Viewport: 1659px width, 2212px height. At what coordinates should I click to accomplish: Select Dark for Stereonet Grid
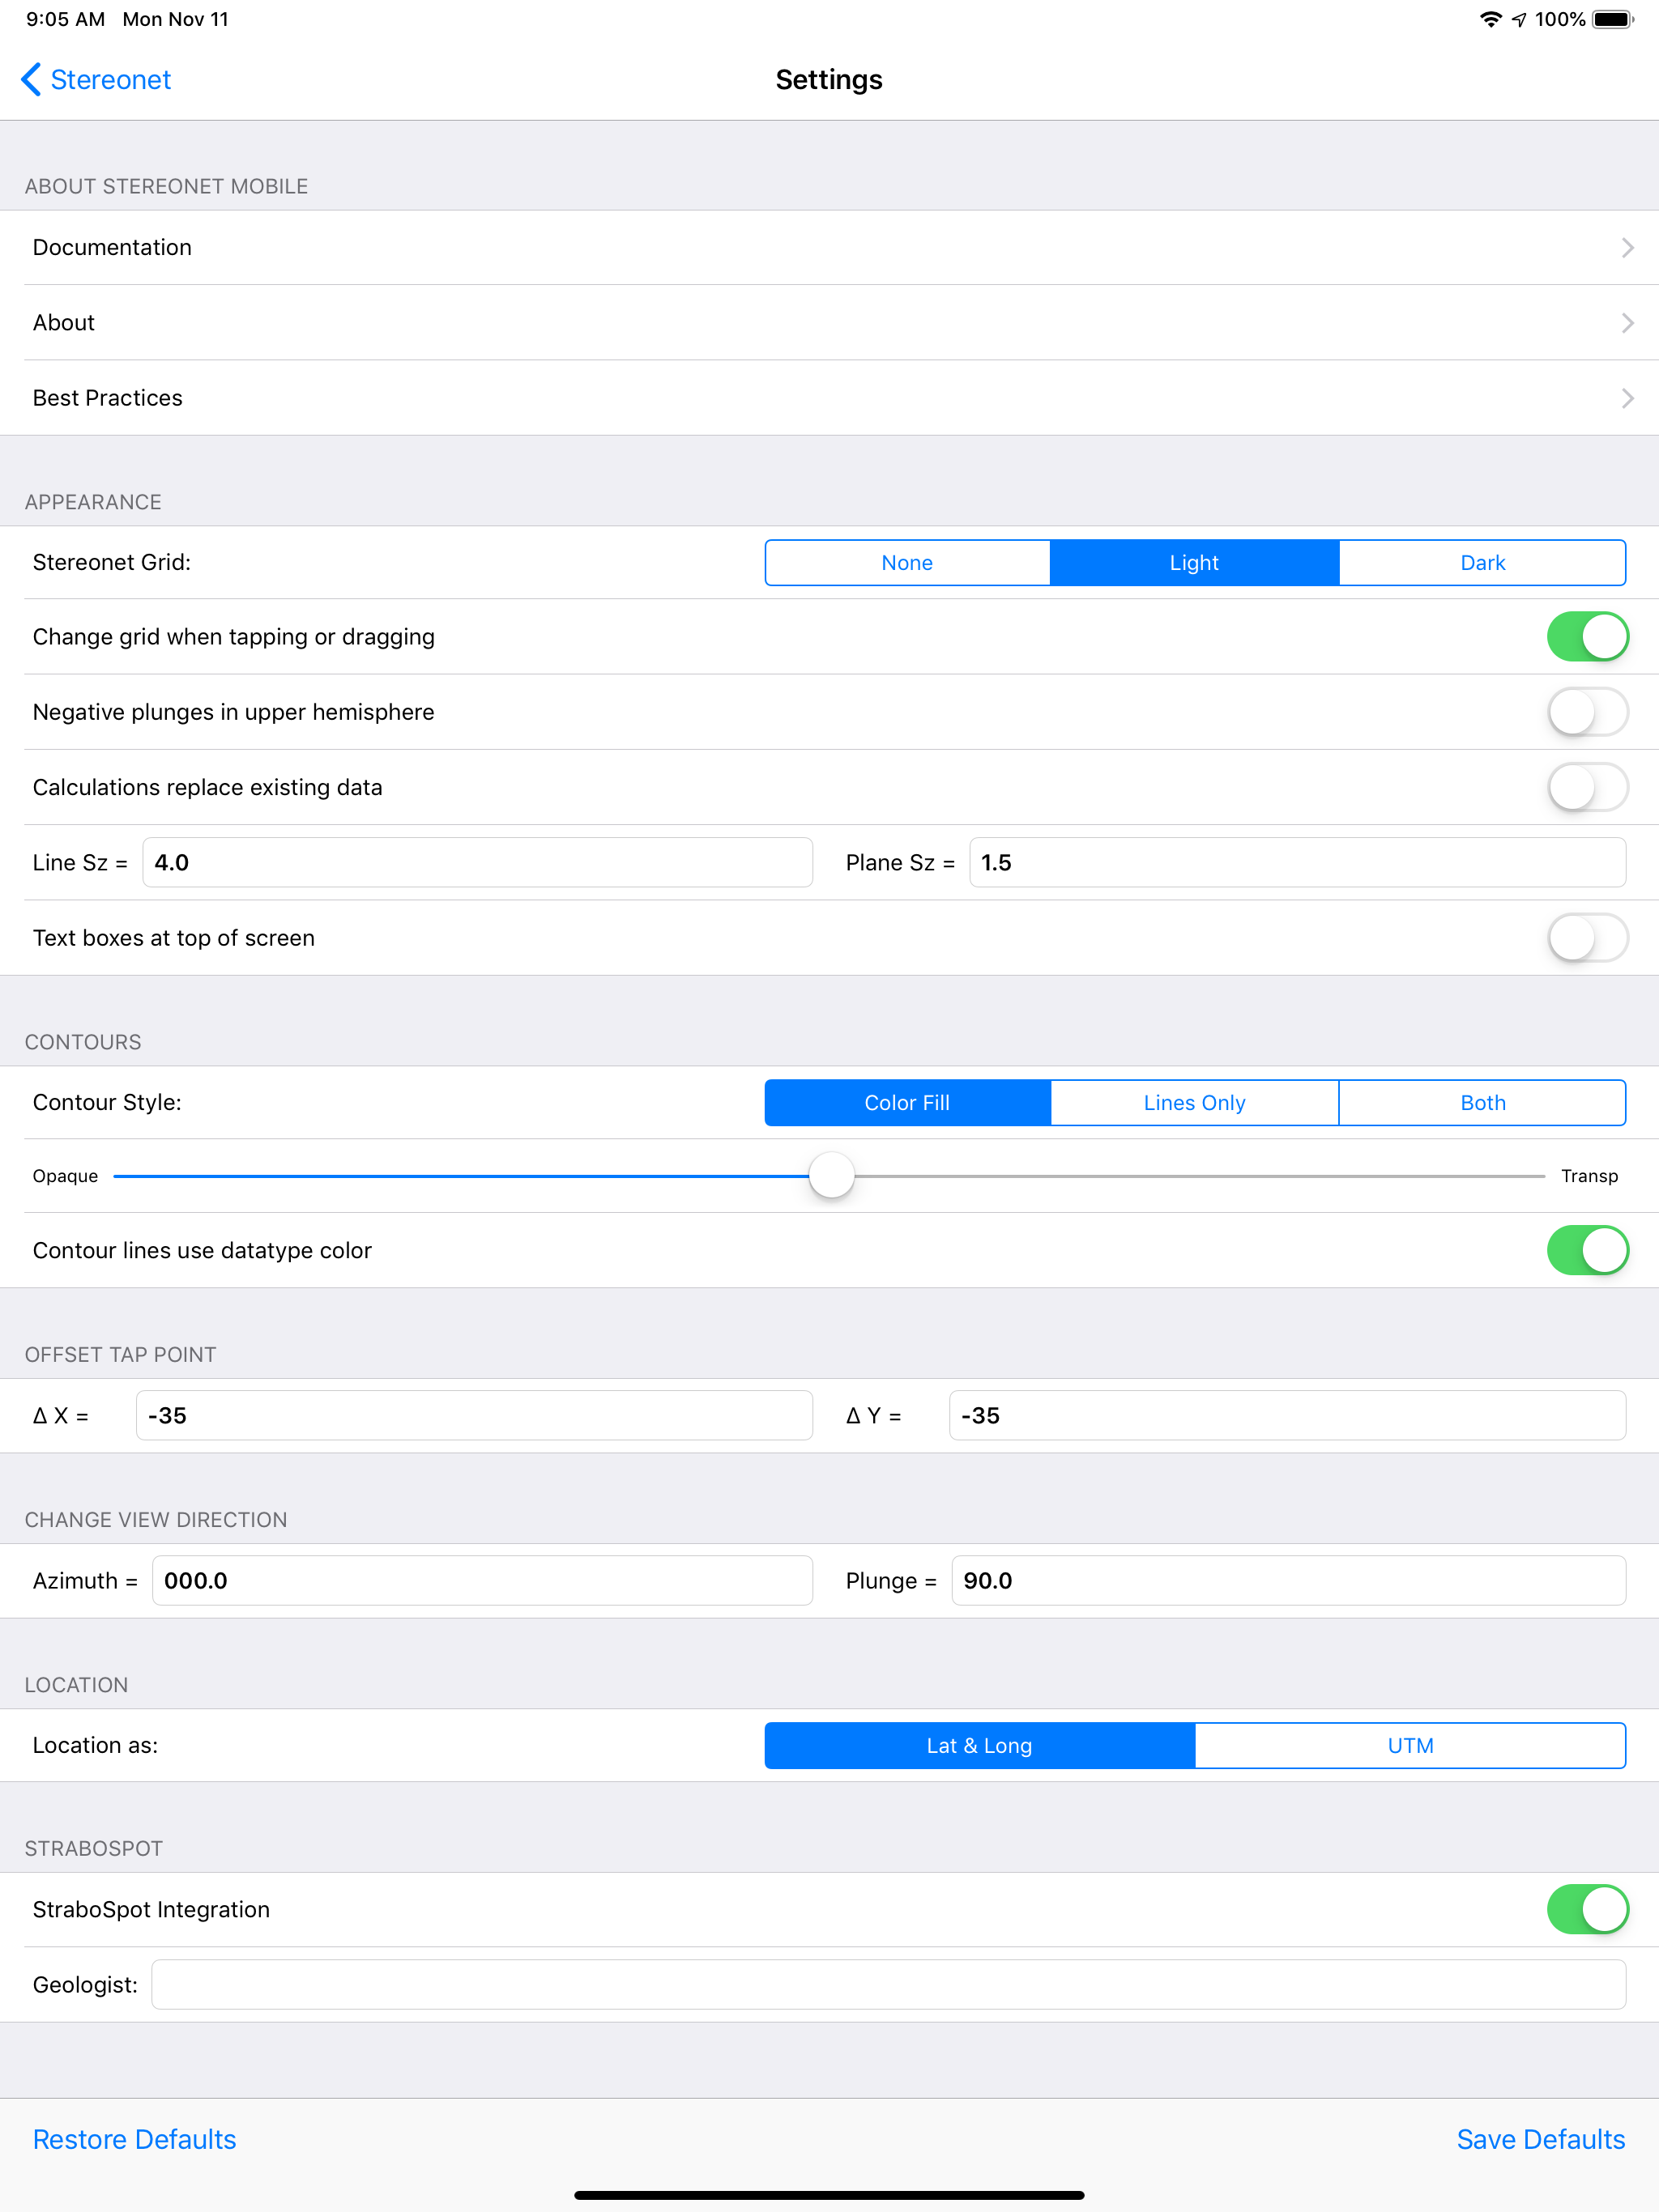(x=1483, y=562)
